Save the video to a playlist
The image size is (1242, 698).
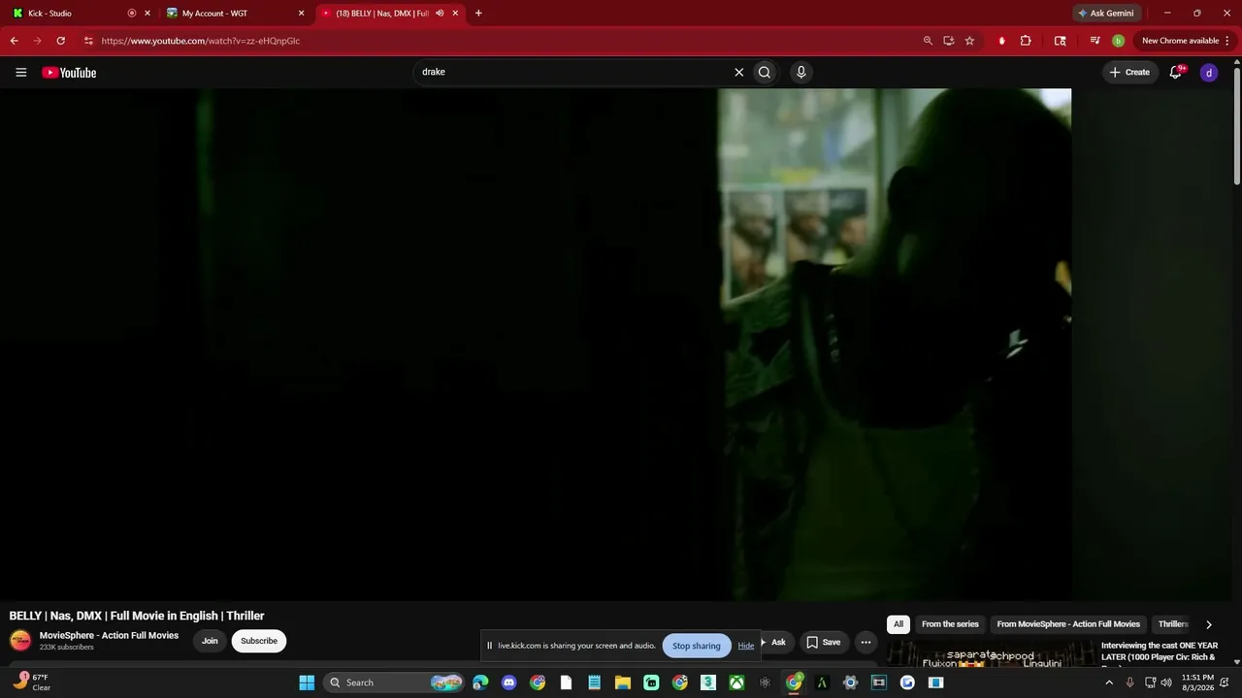824,642
